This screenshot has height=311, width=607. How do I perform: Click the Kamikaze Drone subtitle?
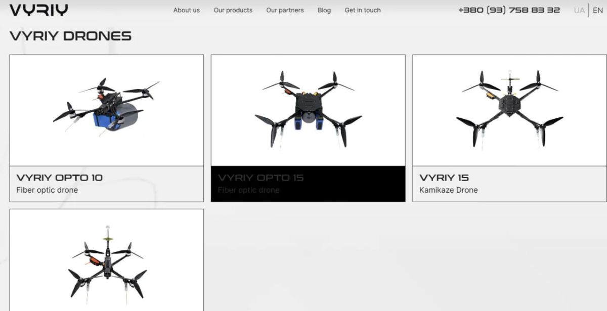click(449, 190)
